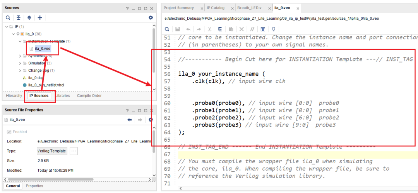
Task: Select ila_0_sim_netlist.vhdl file
Action: (46, 85)
